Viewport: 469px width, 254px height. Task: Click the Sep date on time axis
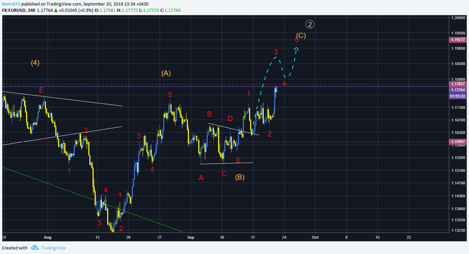tap(191, 237)
